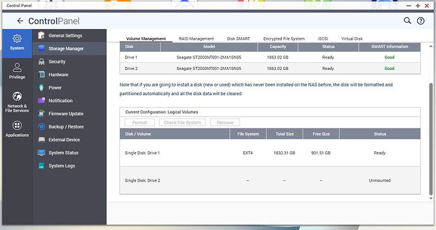Click the Security padlock icon
Screen dimensions: 436x230
[42, 61]
